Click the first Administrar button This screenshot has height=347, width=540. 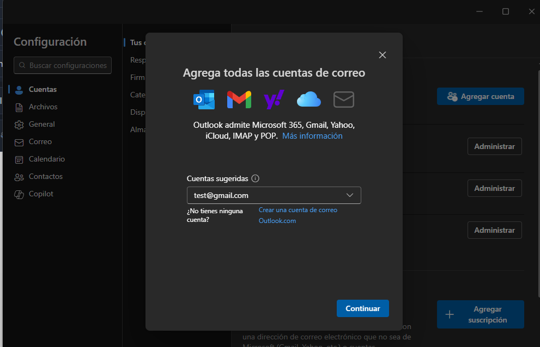tap(495, 146)
